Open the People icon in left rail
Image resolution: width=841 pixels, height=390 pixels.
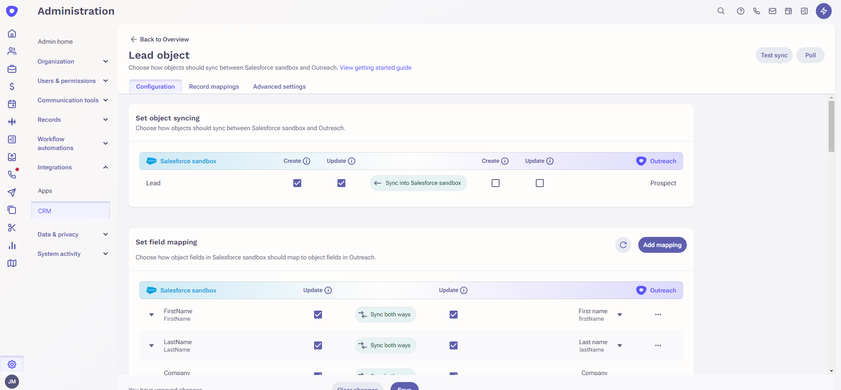(12, 51)
